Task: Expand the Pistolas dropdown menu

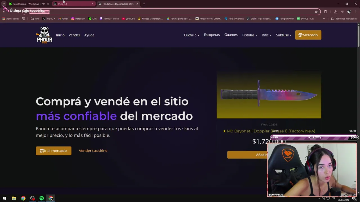Action: point(250,35)
